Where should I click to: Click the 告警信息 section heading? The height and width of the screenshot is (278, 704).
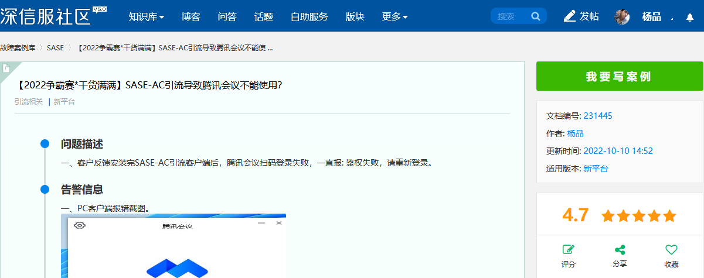point(82,190)
